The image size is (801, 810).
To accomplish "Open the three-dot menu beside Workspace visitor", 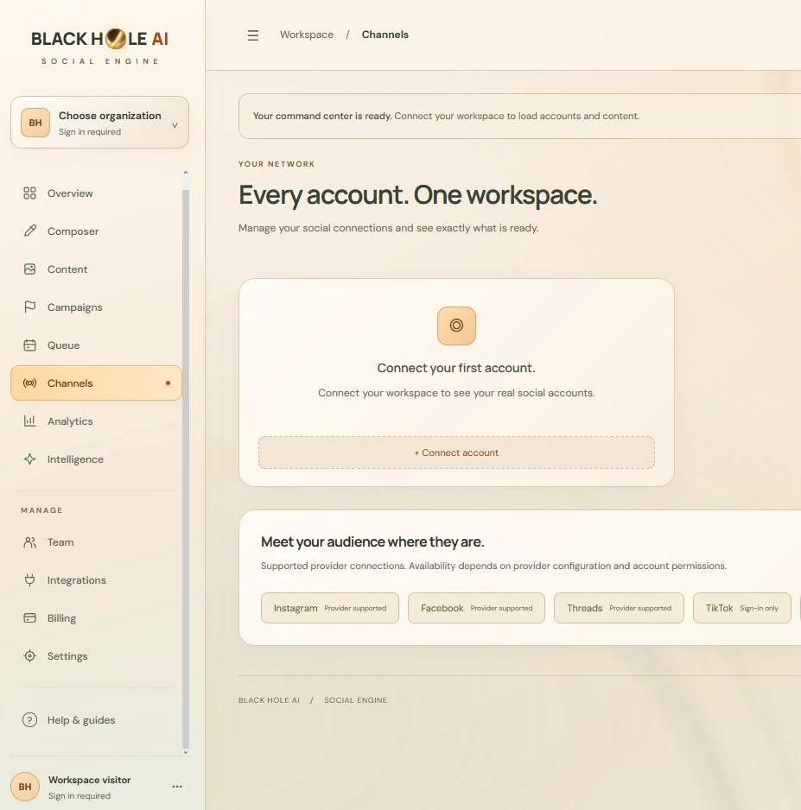I will point(177,786).
